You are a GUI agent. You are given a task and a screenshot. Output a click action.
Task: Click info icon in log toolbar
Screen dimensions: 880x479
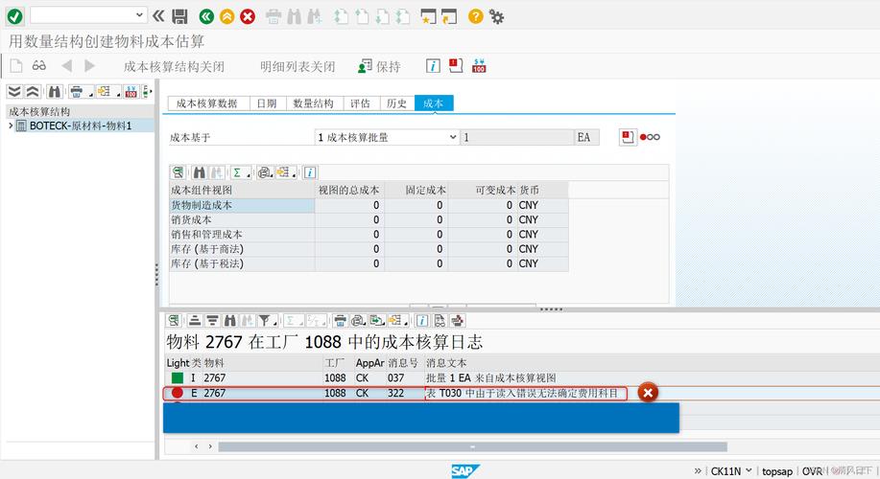(422, 321)
